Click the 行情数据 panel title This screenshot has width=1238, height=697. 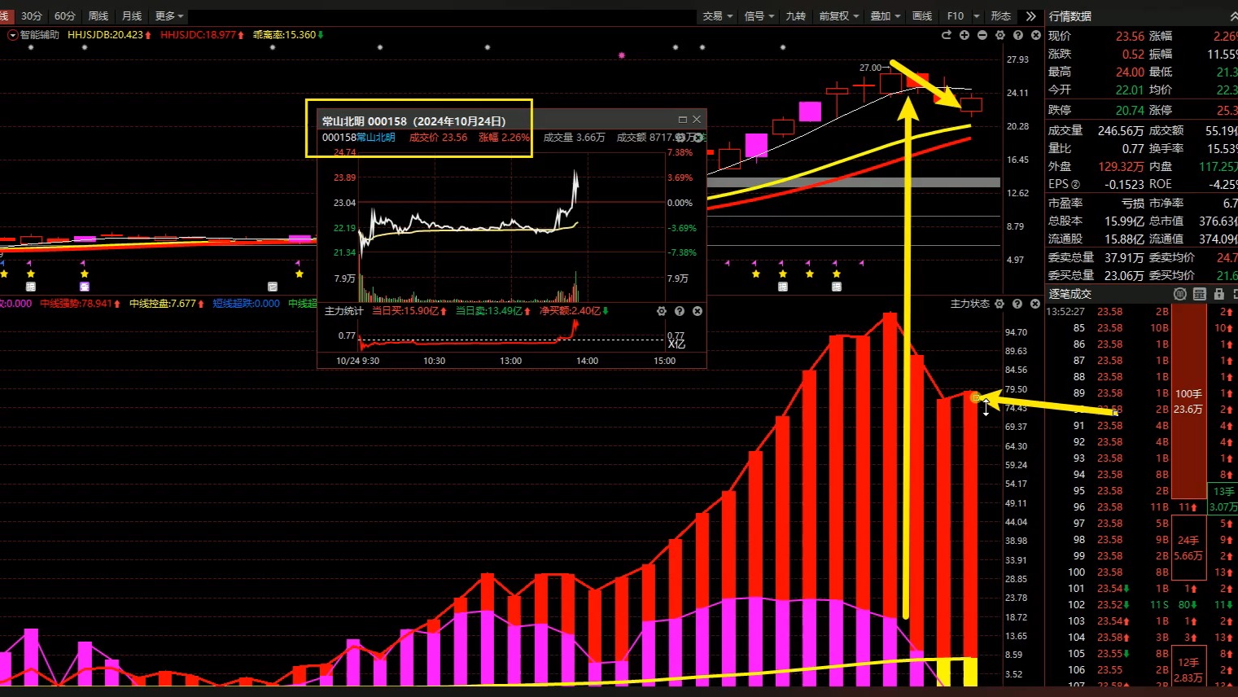[x=1070, y=16]
